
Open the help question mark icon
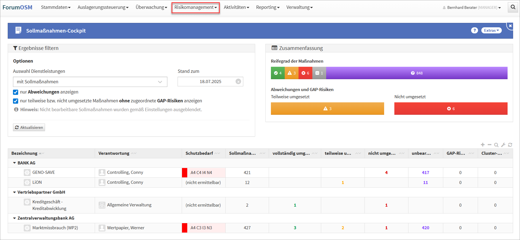[474, 31]
